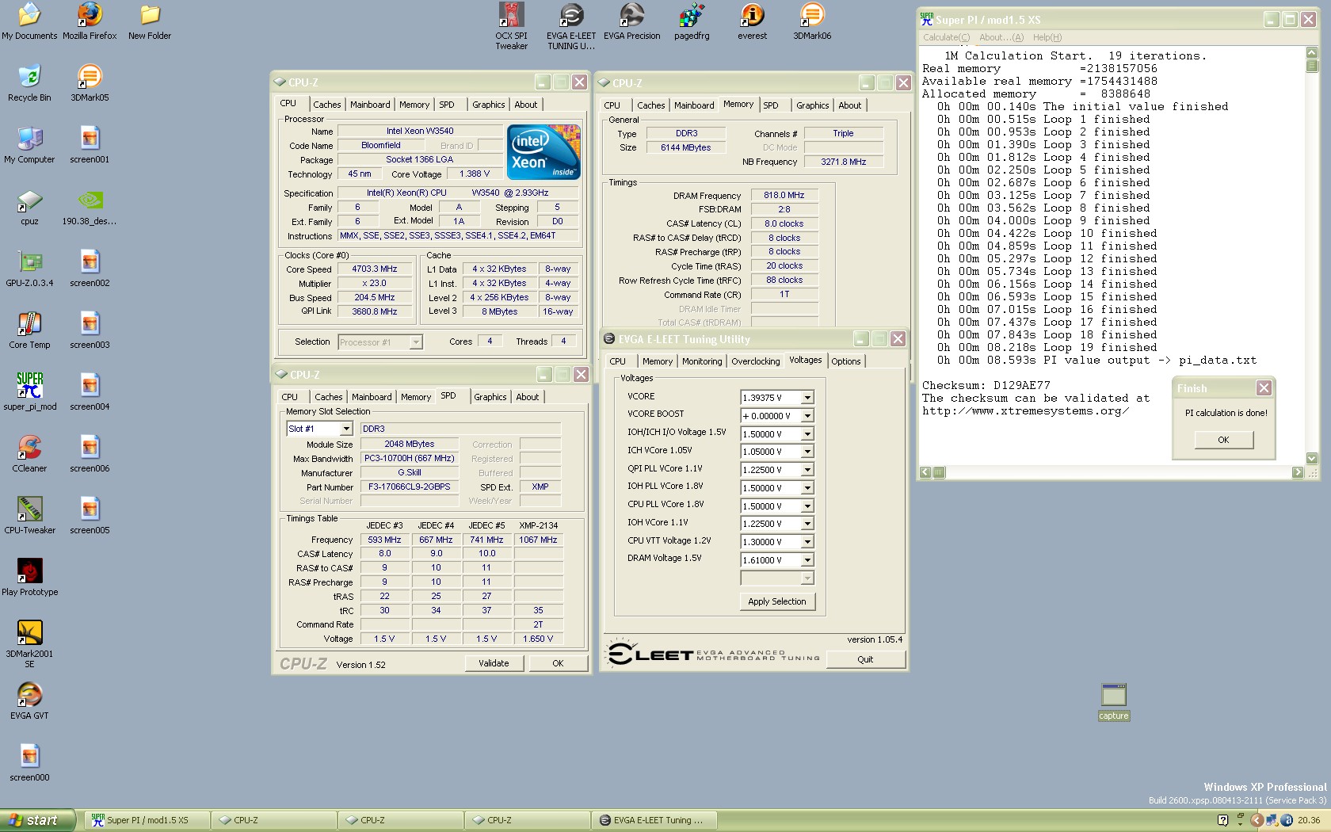Open the About menu in Super PI
This screenshot has height=832, width=1331.
click(1001, 37)
